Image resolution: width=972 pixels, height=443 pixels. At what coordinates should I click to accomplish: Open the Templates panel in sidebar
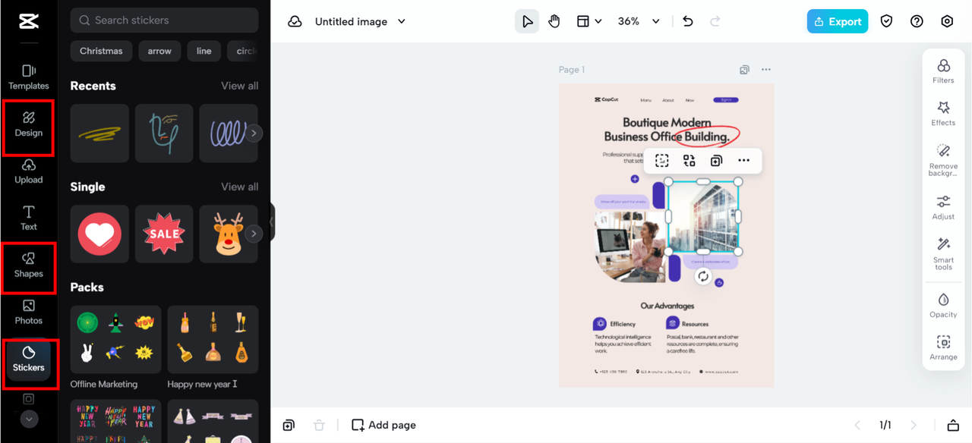tap(29, 77)
